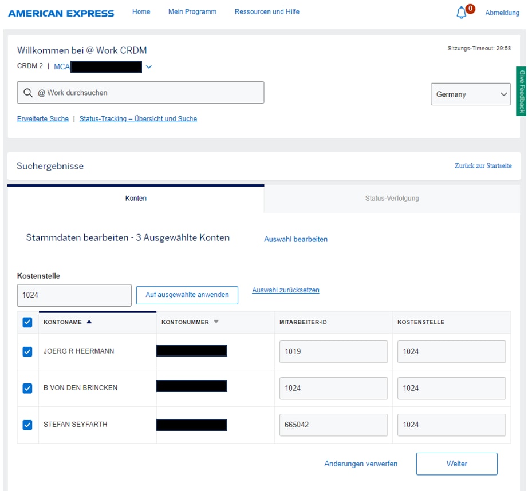Click the Änderungen verwerfen link

[x=360, y=464]
